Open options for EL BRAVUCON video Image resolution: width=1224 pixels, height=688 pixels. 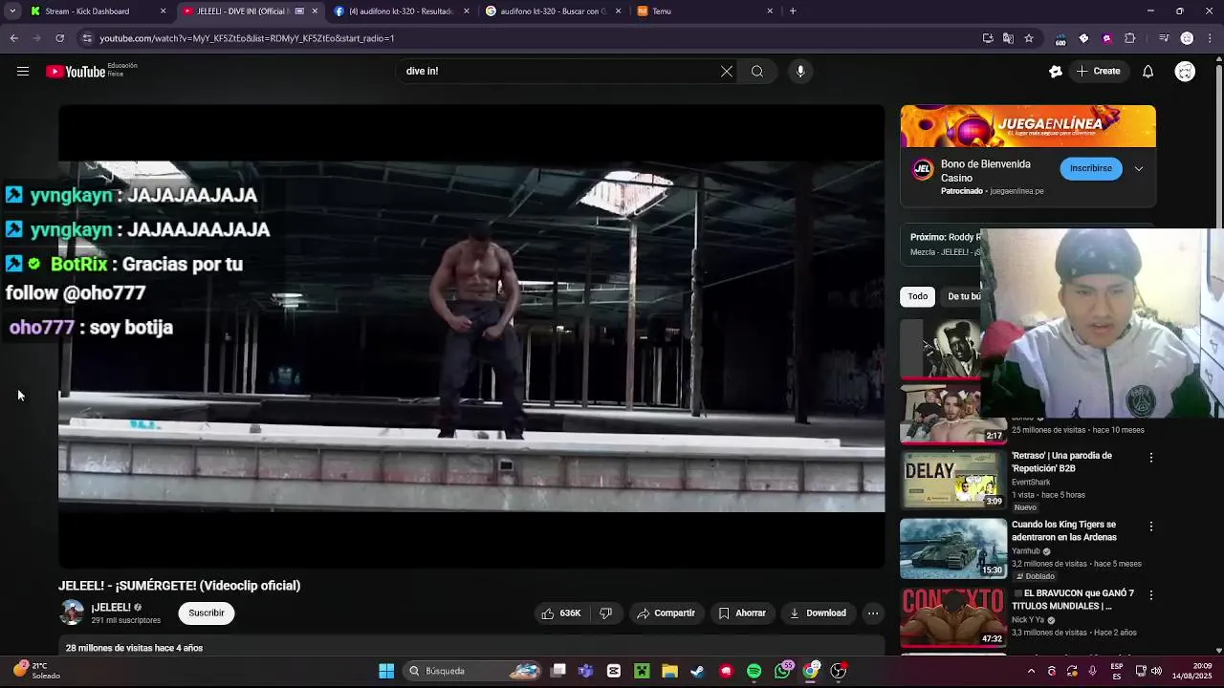1151,595
